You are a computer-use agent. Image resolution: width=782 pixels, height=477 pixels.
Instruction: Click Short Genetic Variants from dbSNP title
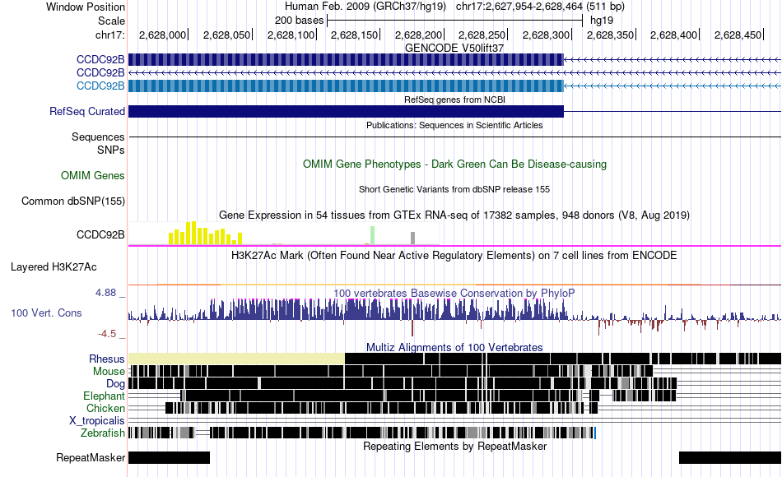pos(454,189)
